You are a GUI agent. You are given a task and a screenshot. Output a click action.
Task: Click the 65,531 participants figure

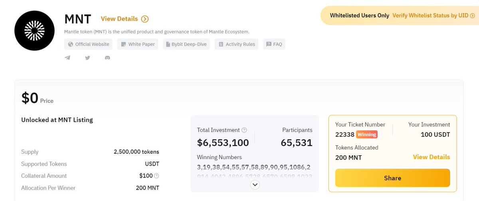(297, 142)
